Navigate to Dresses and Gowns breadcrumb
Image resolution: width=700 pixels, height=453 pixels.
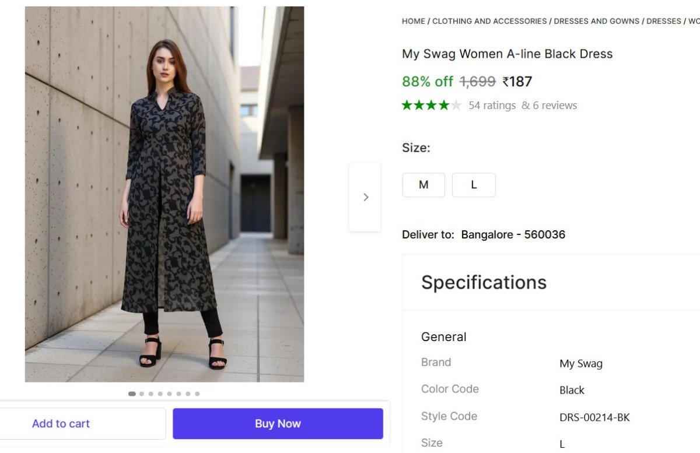[596, 21]
